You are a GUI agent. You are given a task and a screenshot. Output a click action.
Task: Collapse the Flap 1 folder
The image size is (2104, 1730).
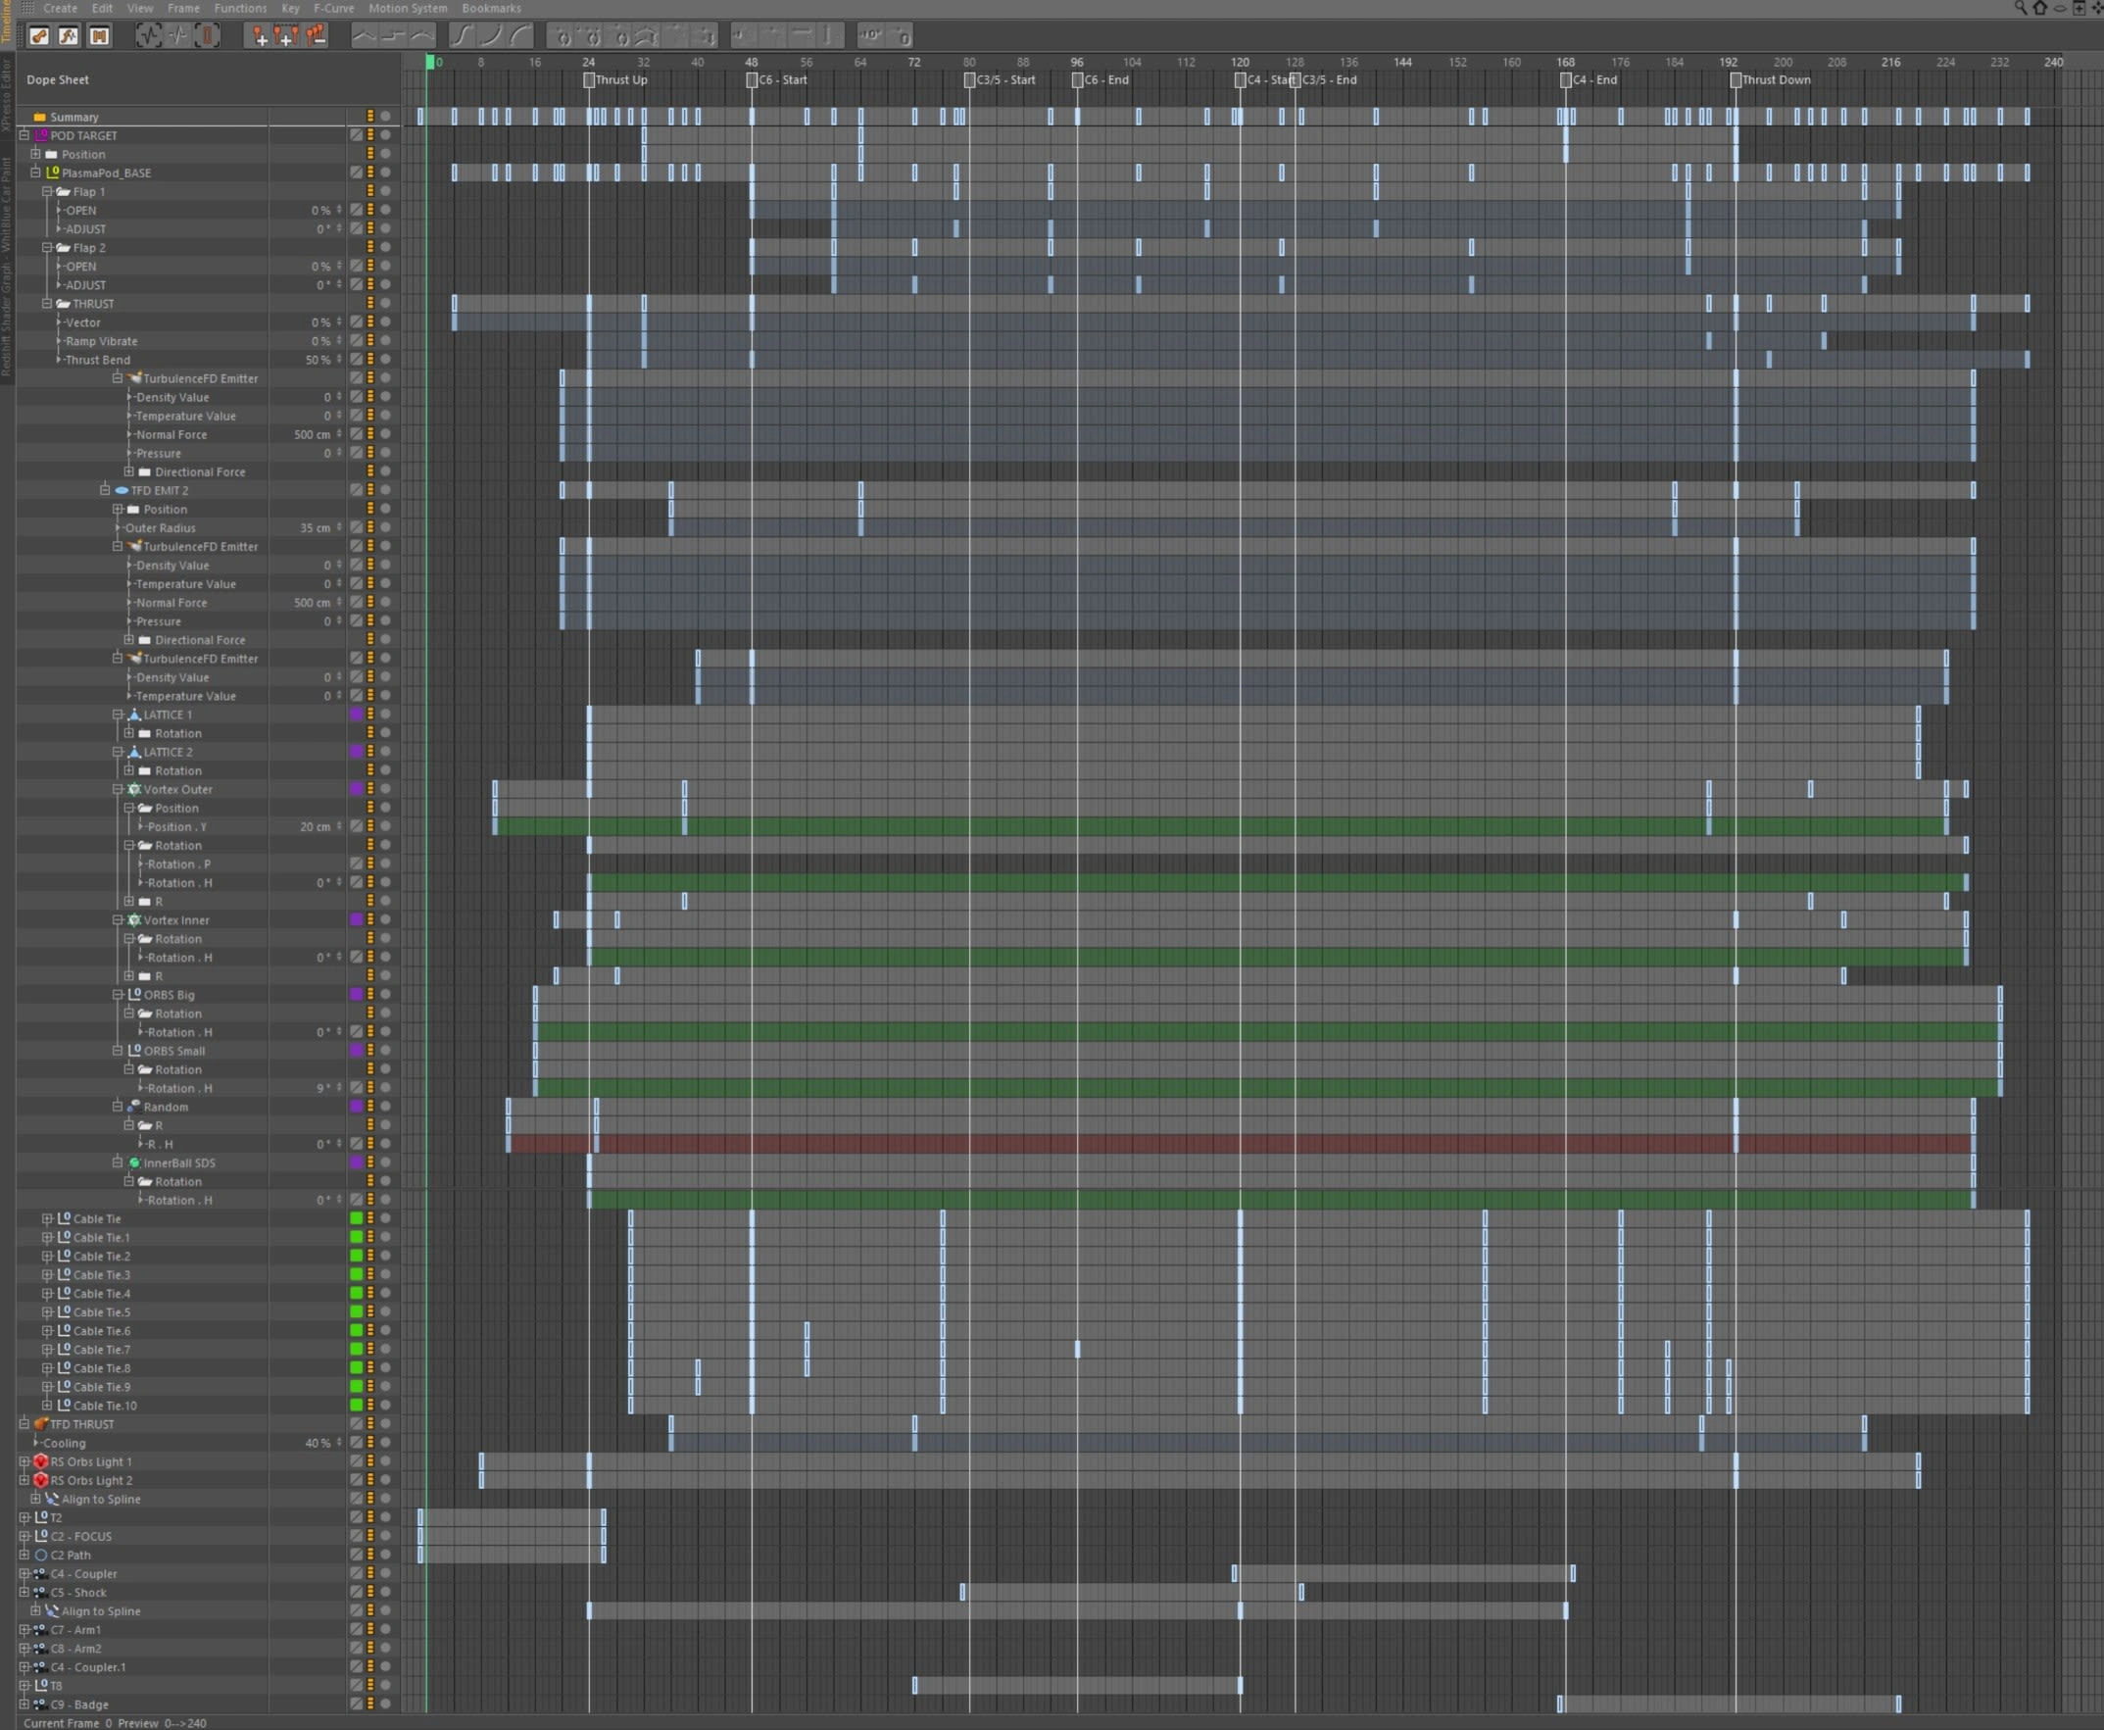pyautogui.click(x=47, y=191)
